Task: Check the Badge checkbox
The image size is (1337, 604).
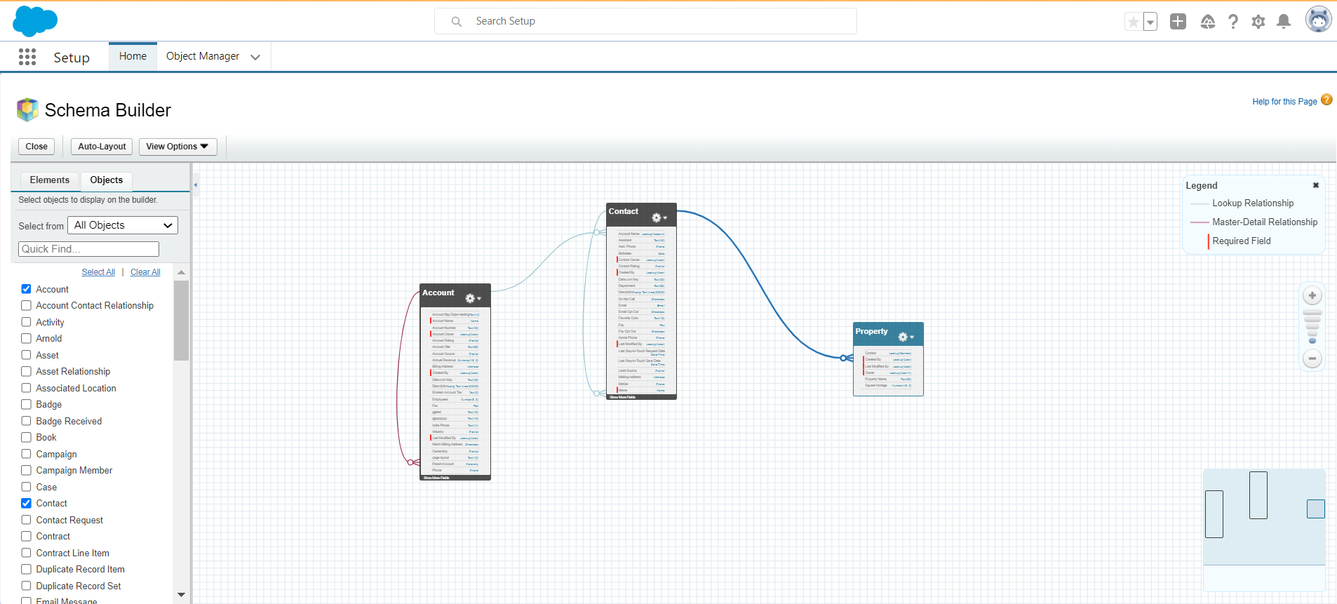Action: (26, 404)
